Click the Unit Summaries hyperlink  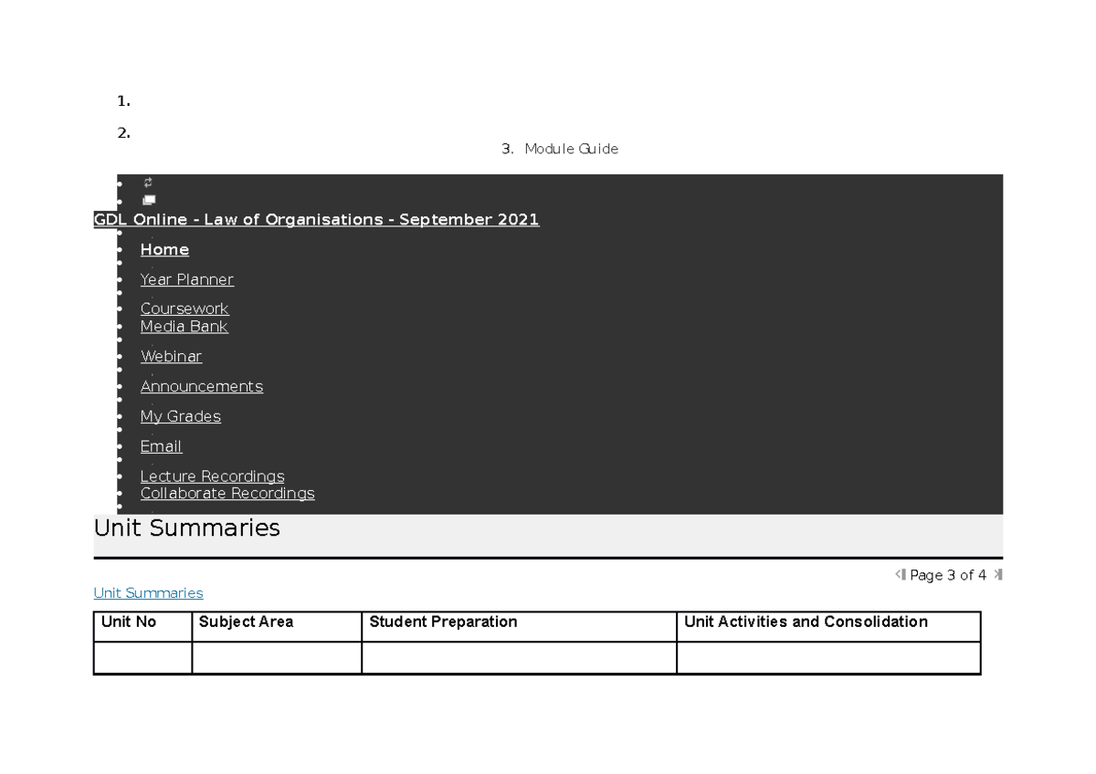[x=148, y=592]
